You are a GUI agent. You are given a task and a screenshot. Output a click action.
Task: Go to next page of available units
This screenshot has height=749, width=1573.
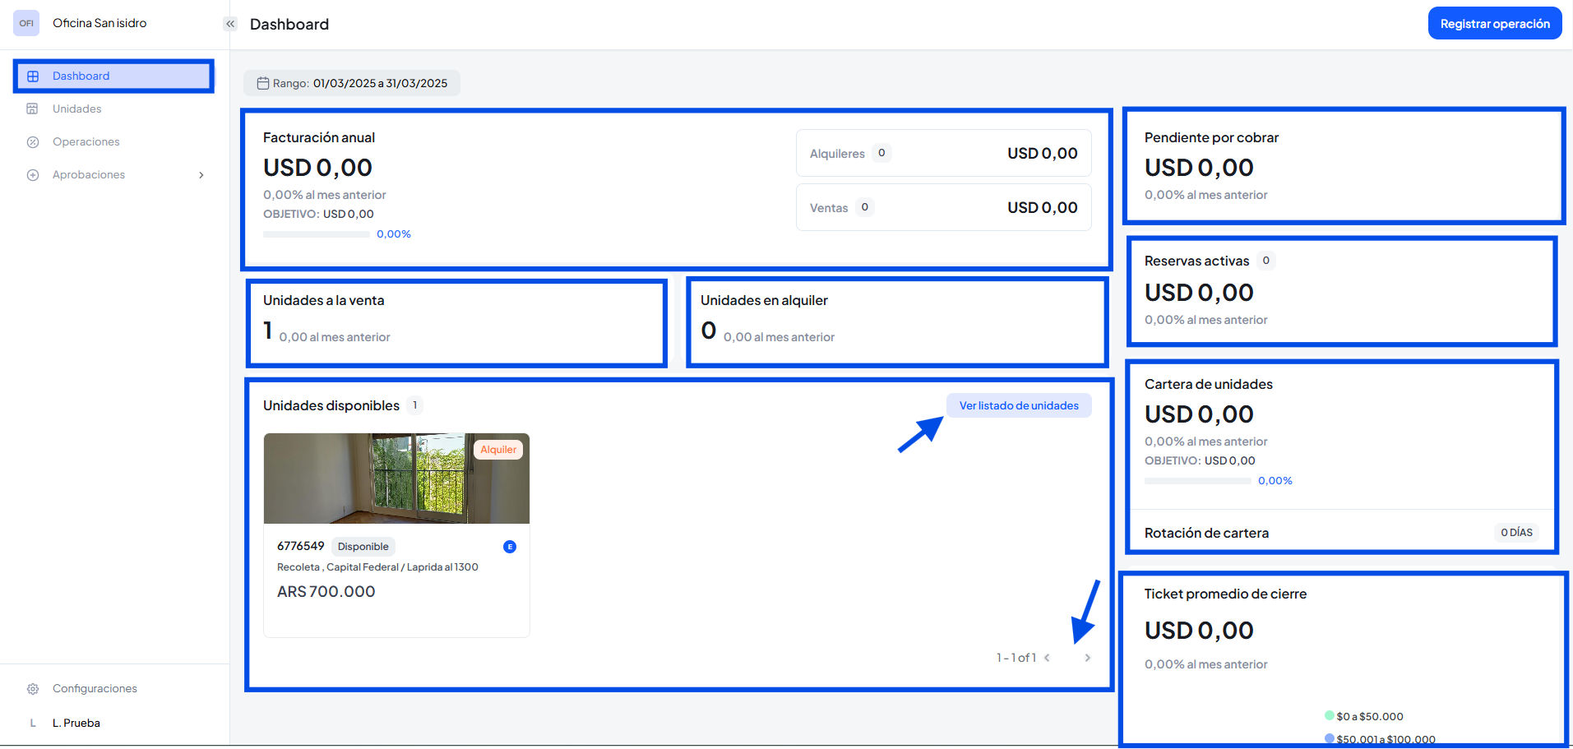click(x=1087, y=658)
